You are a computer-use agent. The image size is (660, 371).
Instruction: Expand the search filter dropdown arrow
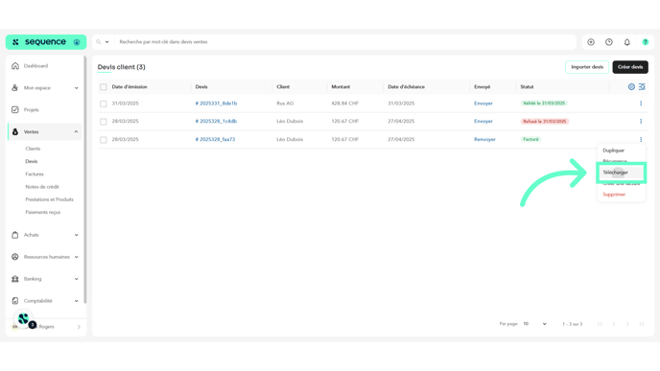click(106, 42)
